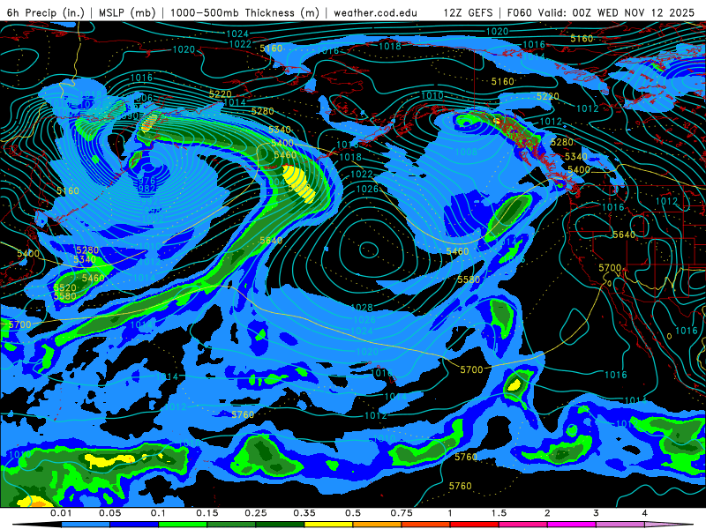Click the '5520' thickness label

point(64,288)
